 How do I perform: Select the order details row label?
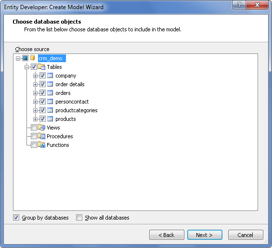70,84
